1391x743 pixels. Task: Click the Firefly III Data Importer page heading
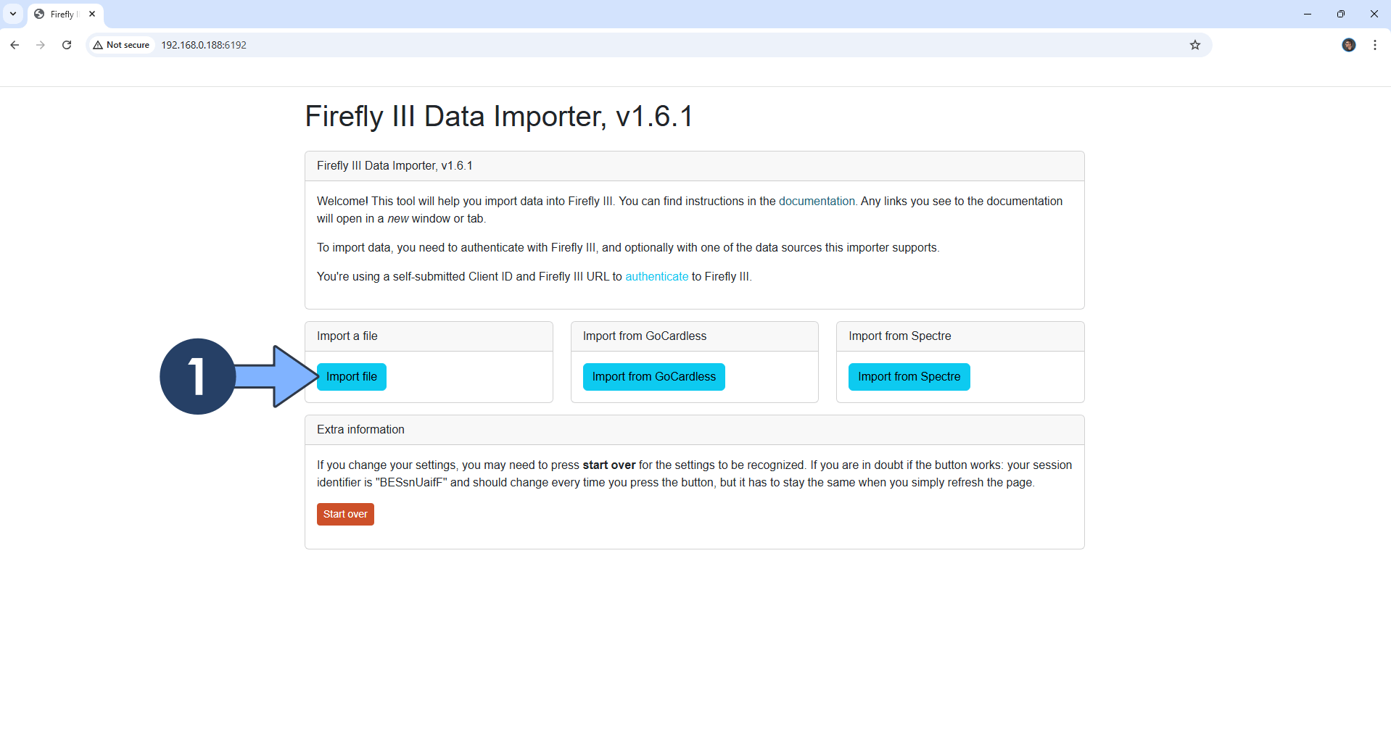499,116
